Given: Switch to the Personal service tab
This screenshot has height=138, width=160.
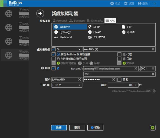Looking at the screenshot, I should point(60,21).
